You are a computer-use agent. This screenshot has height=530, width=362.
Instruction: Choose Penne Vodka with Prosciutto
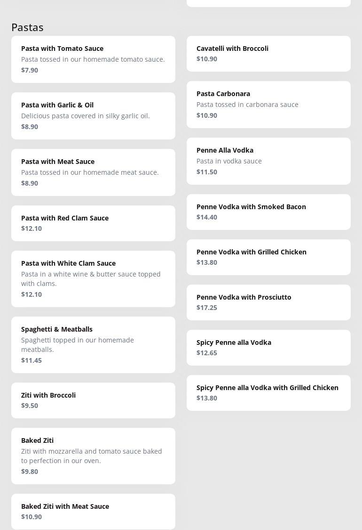268,302
